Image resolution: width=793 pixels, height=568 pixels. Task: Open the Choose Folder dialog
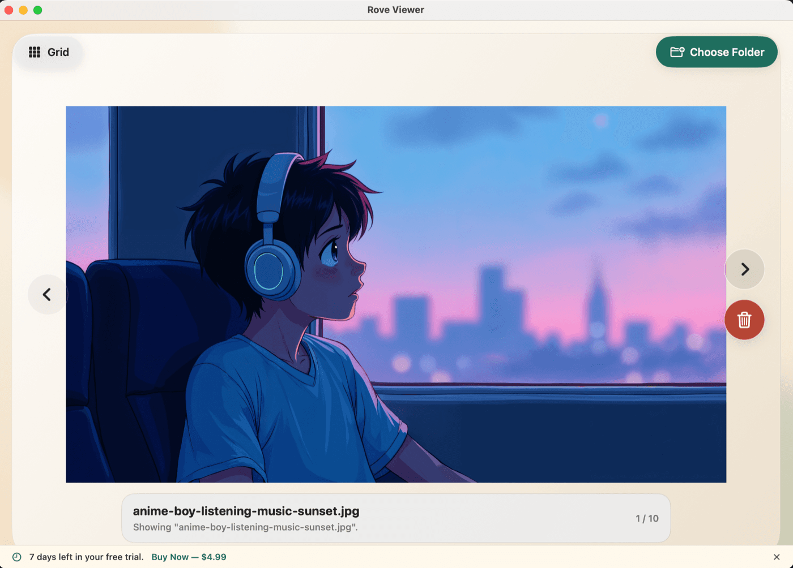click(717, 52)
